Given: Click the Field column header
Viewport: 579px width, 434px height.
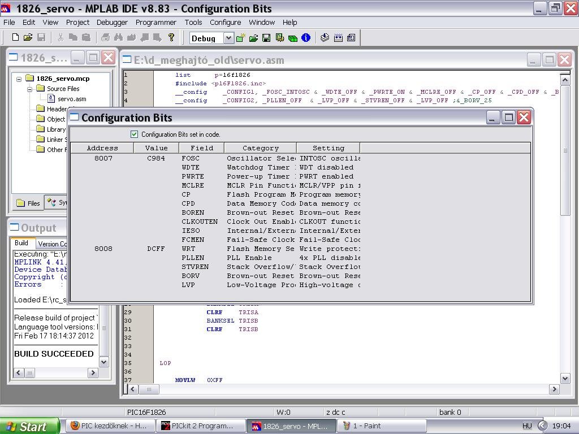Looking at the screenshot, I should [202, 148].
